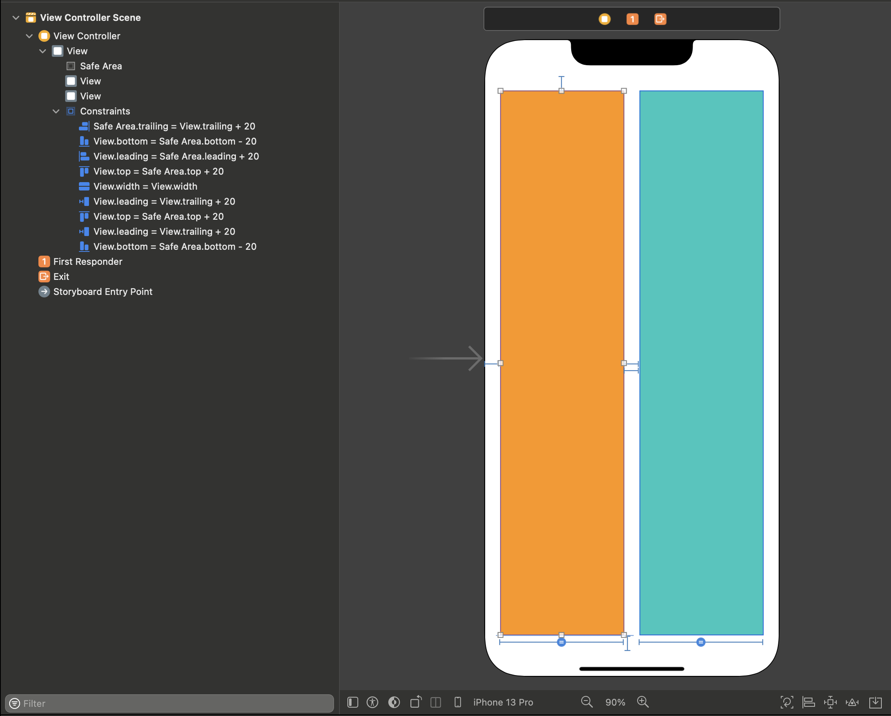Click the zoom out magnifier icon
Screen dimensions: 891x716
(587, 702)
